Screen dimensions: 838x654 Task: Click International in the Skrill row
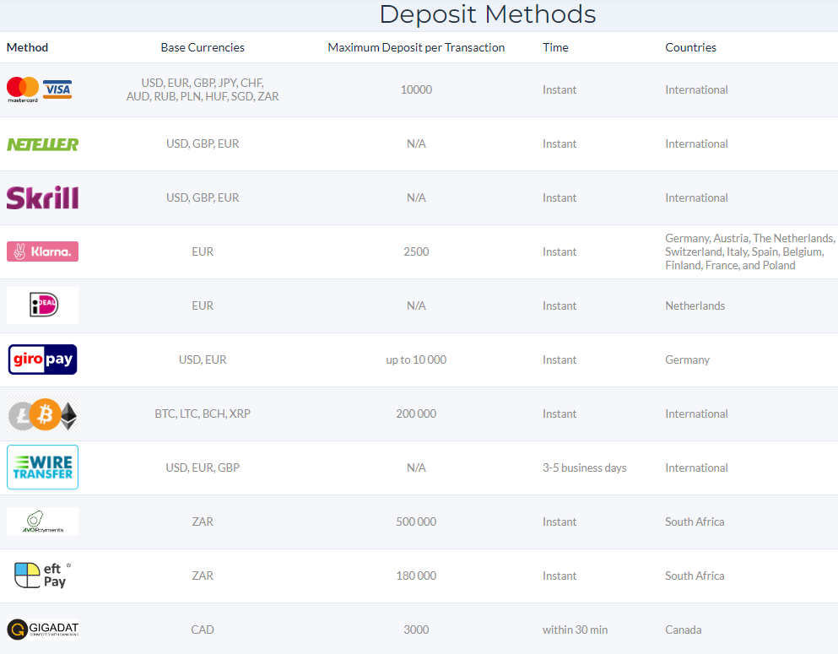(696, 197)
